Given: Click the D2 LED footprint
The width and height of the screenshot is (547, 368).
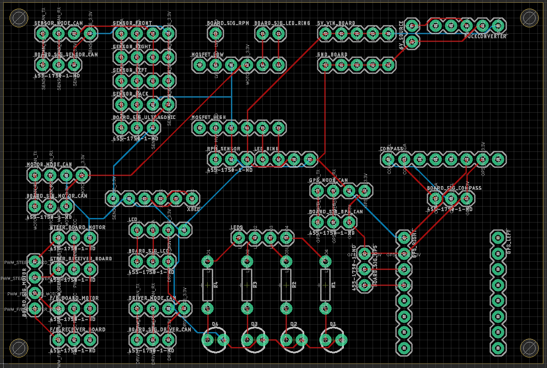Looking at the screenshot, I should click(x=294, y=340).
